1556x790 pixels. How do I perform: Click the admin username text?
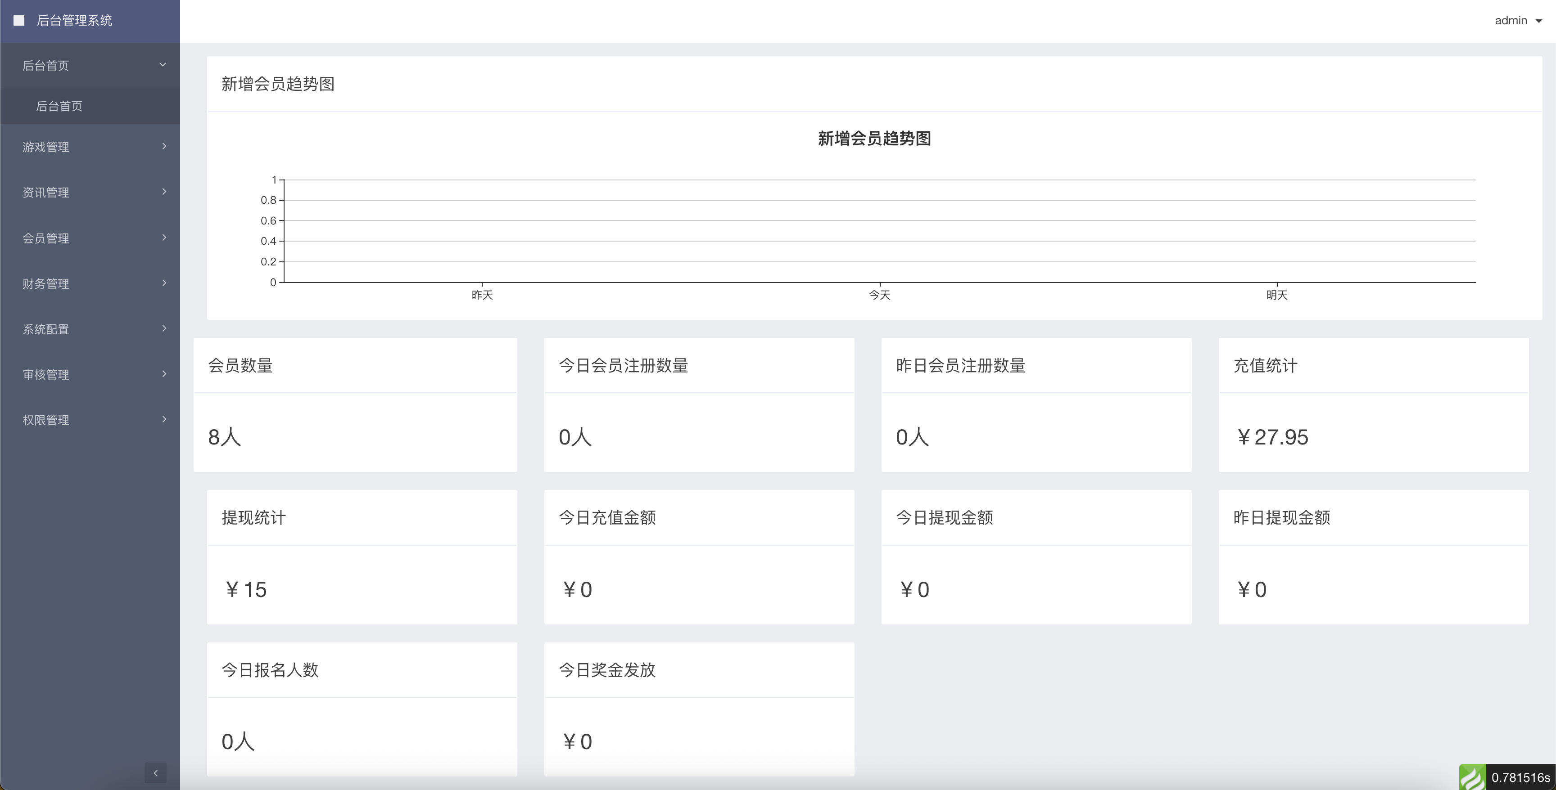tap(1511, 20)
